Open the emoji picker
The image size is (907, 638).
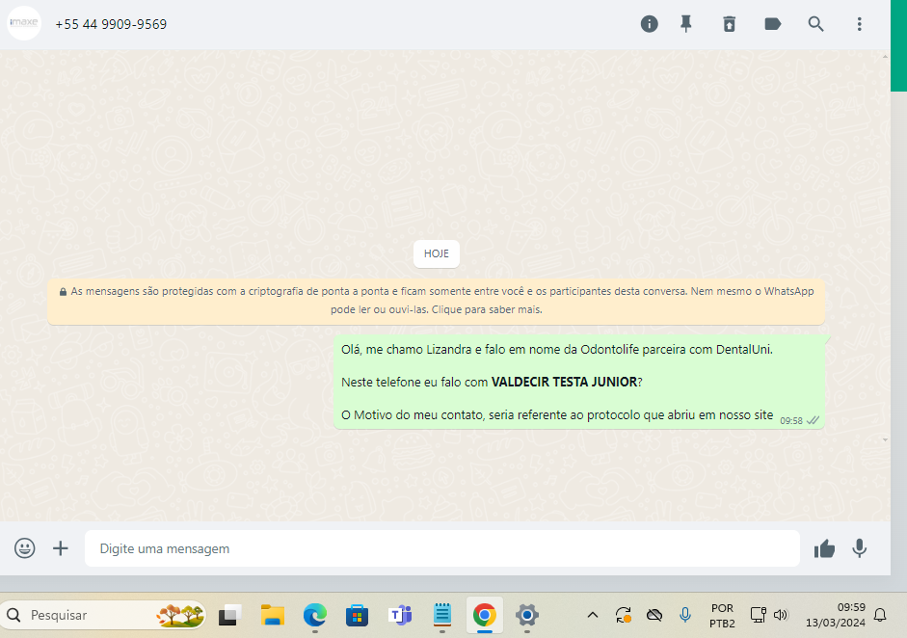24,547
